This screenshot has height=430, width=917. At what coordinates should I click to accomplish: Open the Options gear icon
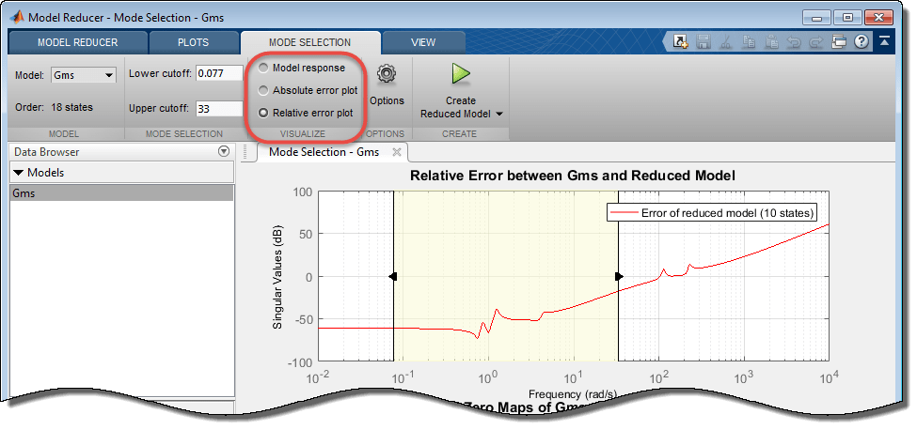[387, 74]
